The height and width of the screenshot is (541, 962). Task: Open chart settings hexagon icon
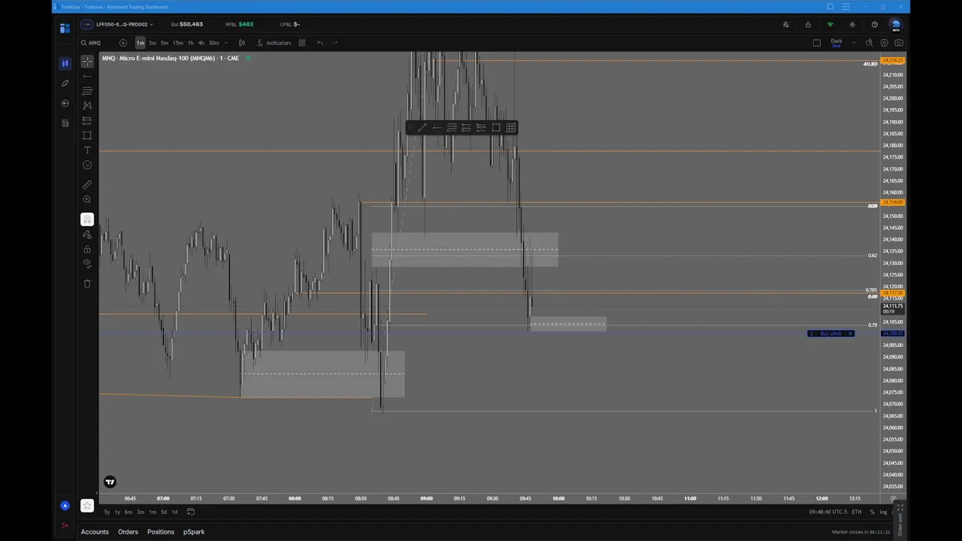click(884, 43)
